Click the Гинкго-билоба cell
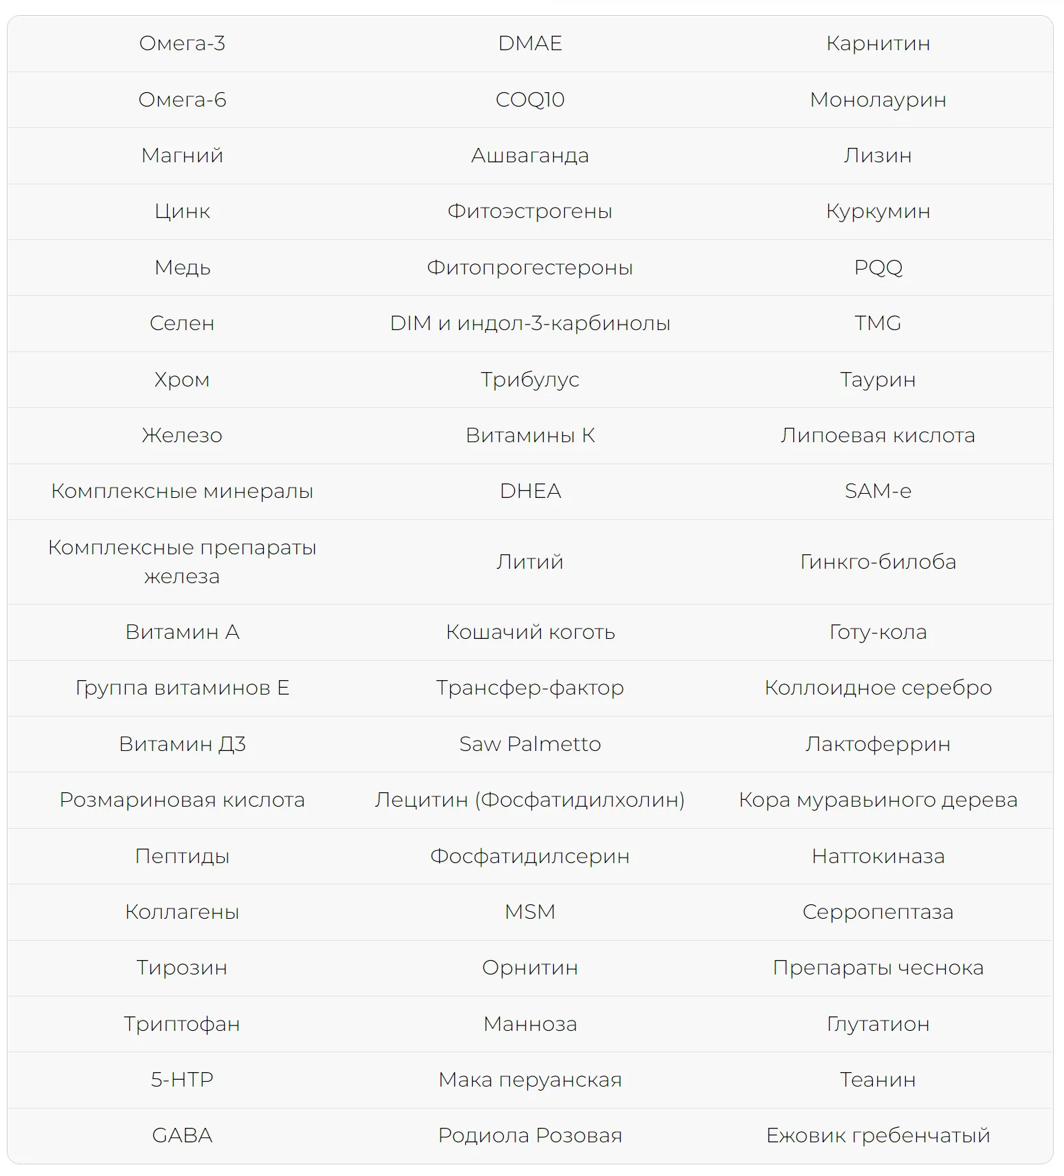The width and height of the screenshot is (1064, 1176). click(878, 562)
